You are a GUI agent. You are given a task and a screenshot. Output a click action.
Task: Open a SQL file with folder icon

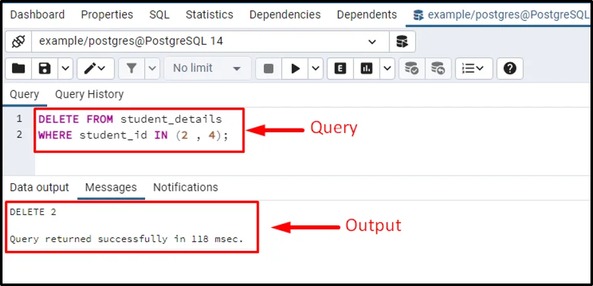coord(19,68)
